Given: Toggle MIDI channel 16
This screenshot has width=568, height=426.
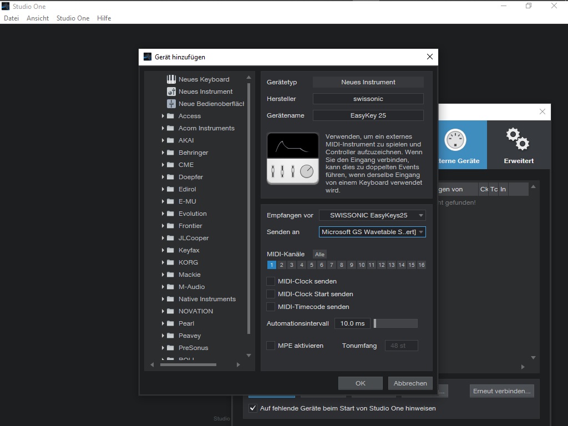Looking at the screenshot, I should (x=422, y=265).
